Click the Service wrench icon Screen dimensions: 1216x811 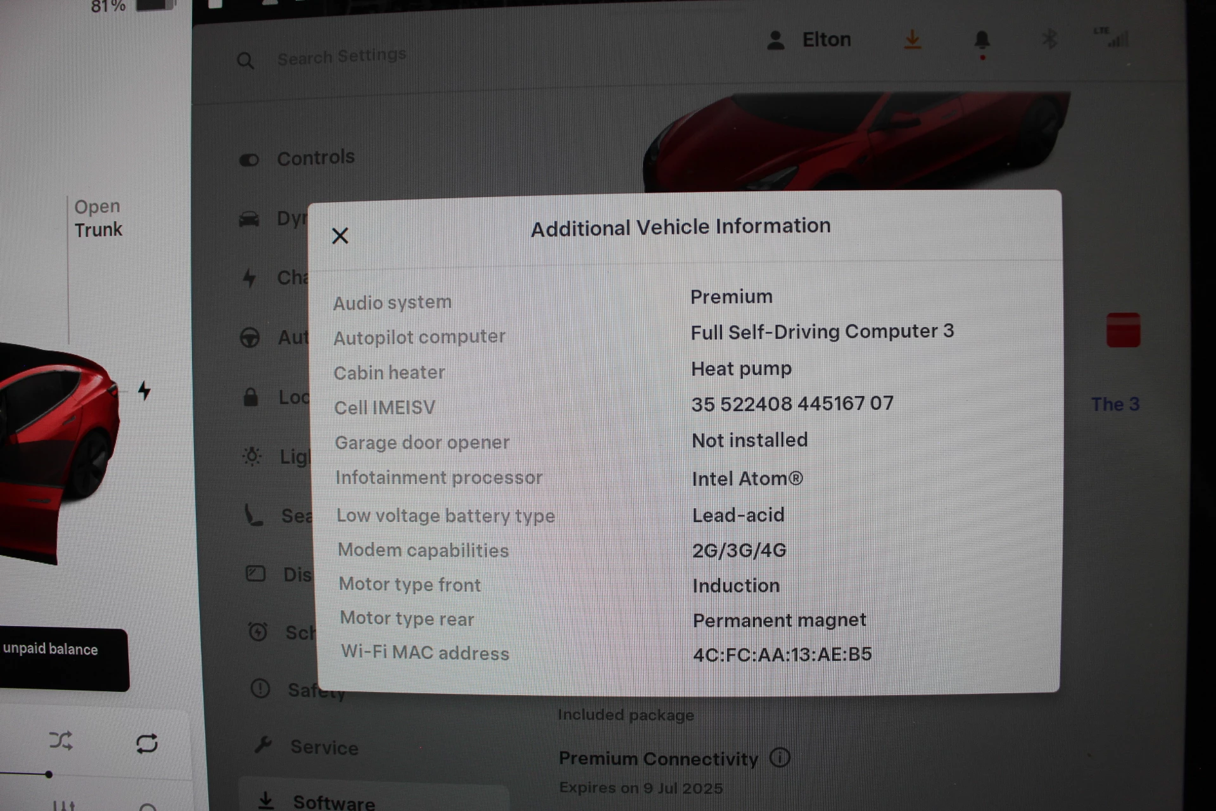263,744
